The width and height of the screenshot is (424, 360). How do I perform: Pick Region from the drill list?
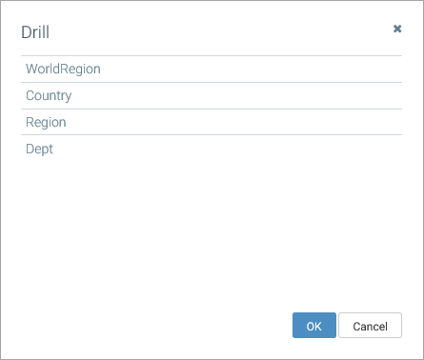[x=212, y=122]
